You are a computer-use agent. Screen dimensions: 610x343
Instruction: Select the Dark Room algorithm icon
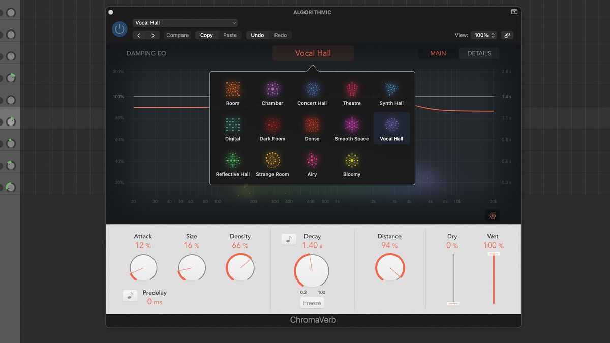coord(272,124)
